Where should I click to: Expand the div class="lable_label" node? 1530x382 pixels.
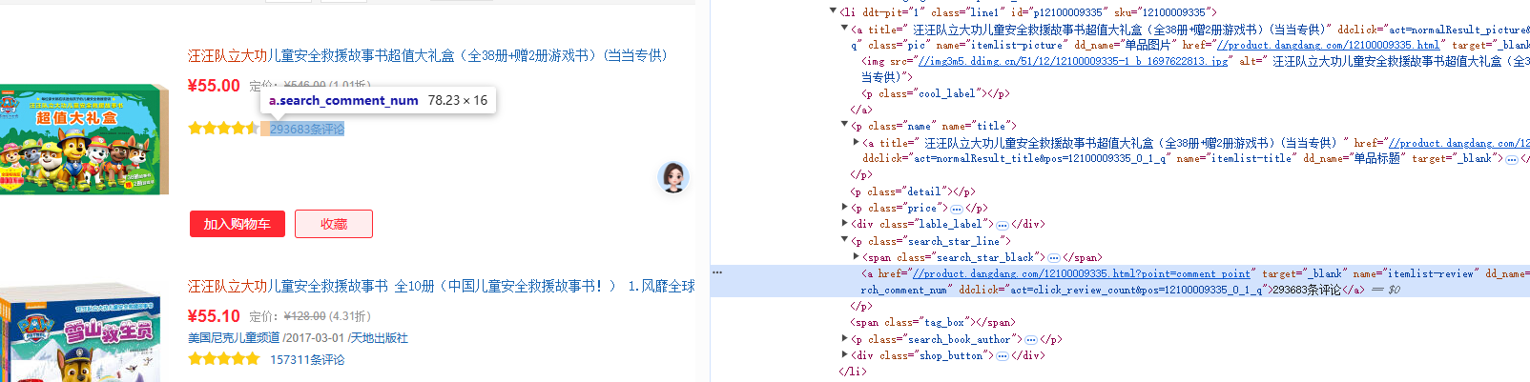[x=844, y=224]
